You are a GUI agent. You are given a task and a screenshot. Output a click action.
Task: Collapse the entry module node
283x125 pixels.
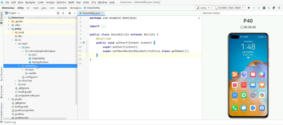(9, 29)
